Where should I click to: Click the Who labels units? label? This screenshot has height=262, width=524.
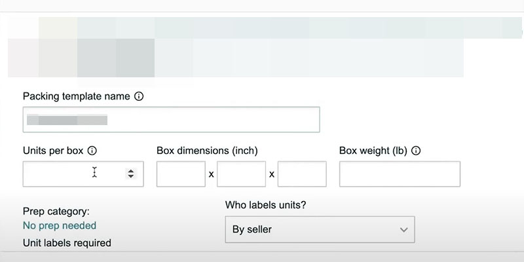click(x=266, y=205)
